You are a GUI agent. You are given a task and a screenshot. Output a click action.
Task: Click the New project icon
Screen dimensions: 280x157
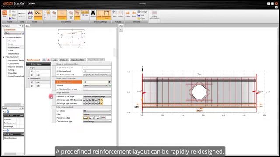[x=12, y=12]
